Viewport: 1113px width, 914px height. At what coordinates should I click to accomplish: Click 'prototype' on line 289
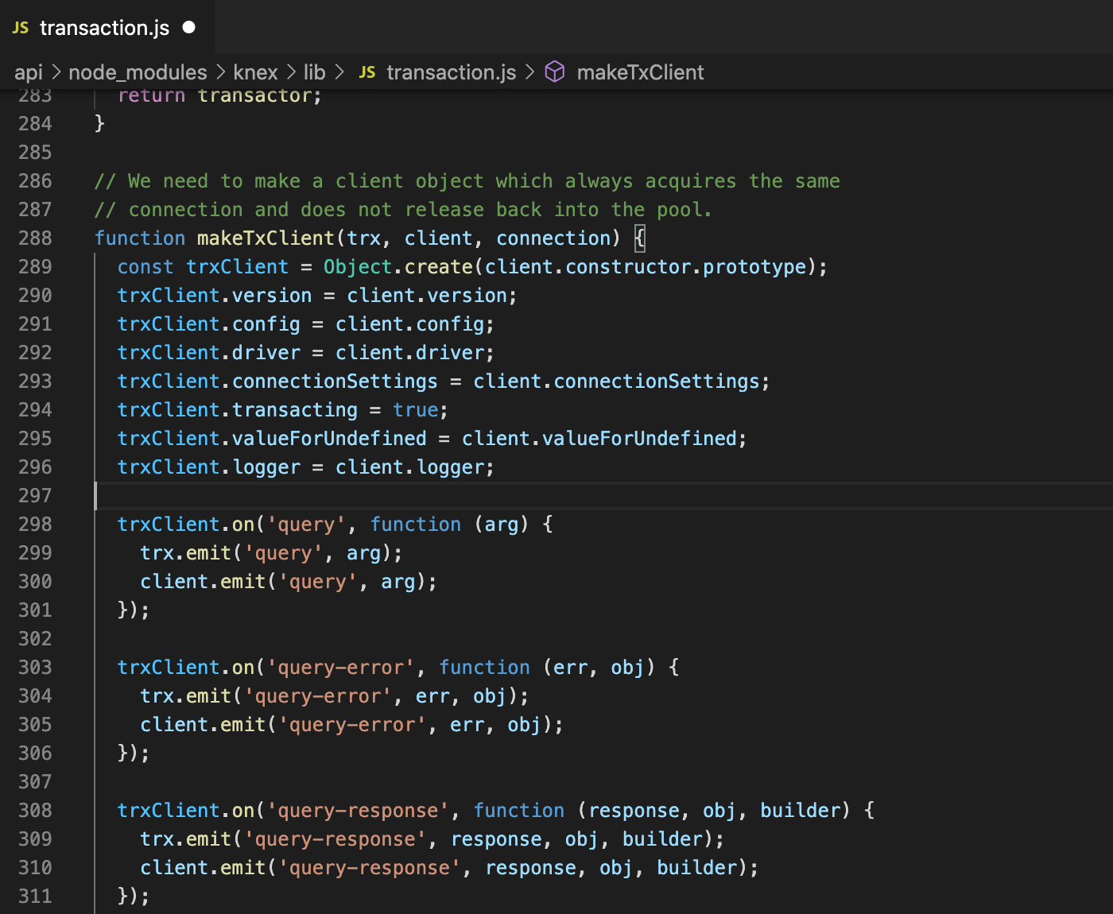coord(754,267)
